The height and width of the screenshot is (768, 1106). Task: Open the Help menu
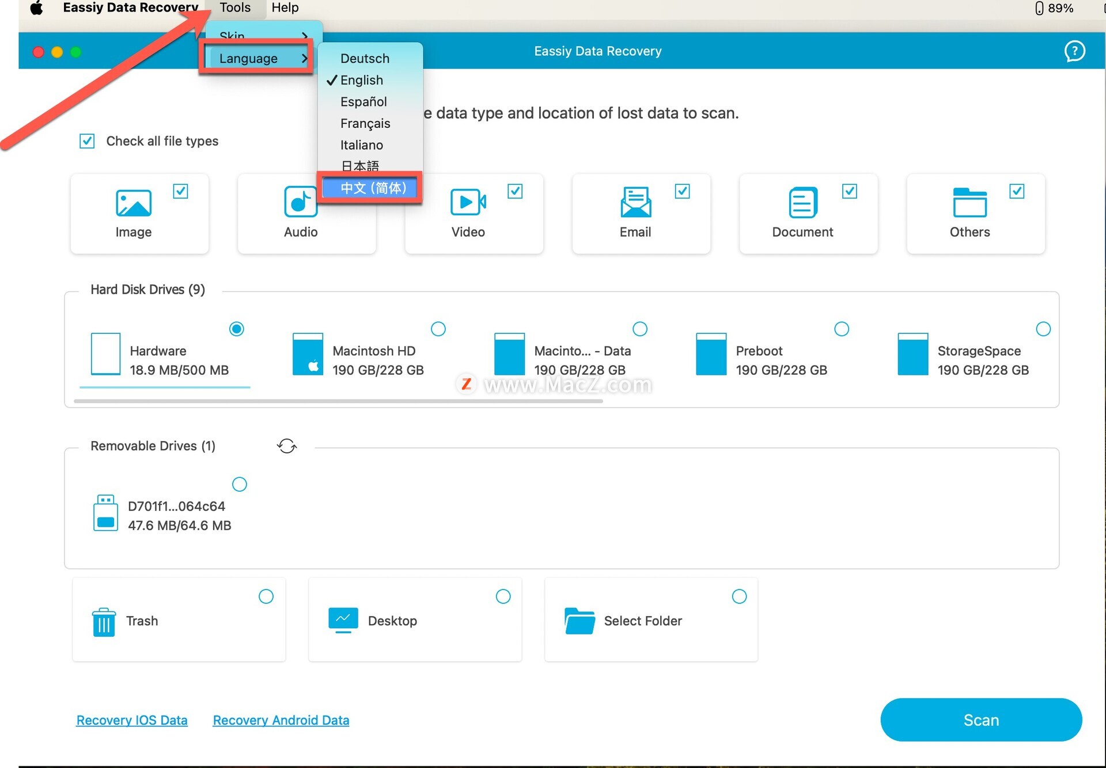tap(285, 8)
